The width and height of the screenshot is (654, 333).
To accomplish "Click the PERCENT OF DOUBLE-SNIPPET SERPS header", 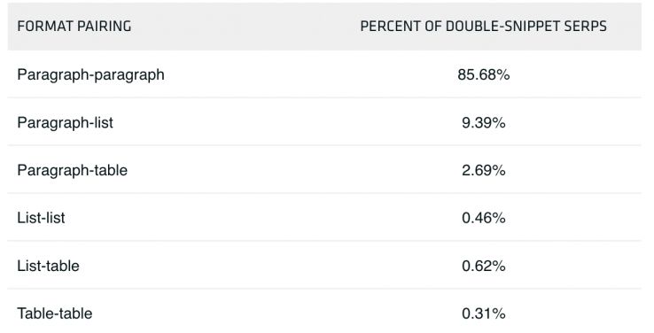I will [483, 27].
